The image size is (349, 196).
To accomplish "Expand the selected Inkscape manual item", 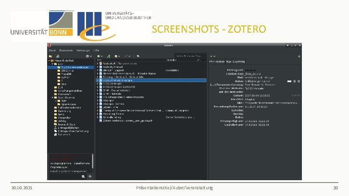I will pyautogui.click(x=98, y=80).
